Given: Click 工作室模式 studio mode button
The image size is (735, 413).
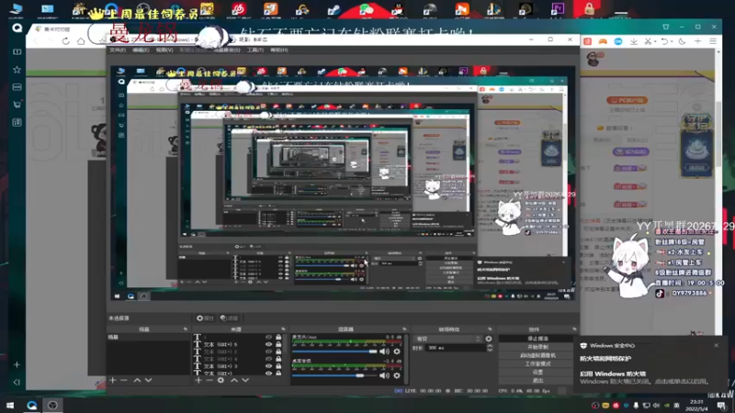Looking at the screenshot, I should [x=537, y=363].
